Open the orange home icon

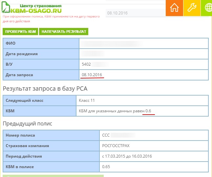[174, 8]
